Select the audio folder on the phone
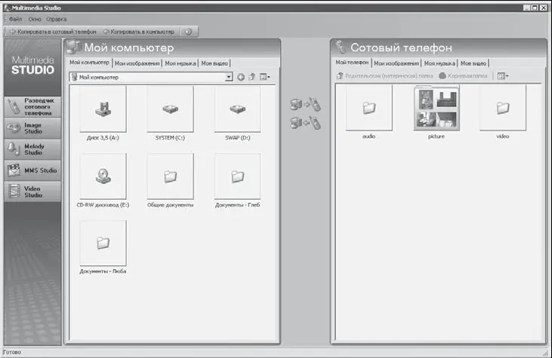 click(369, 108)
